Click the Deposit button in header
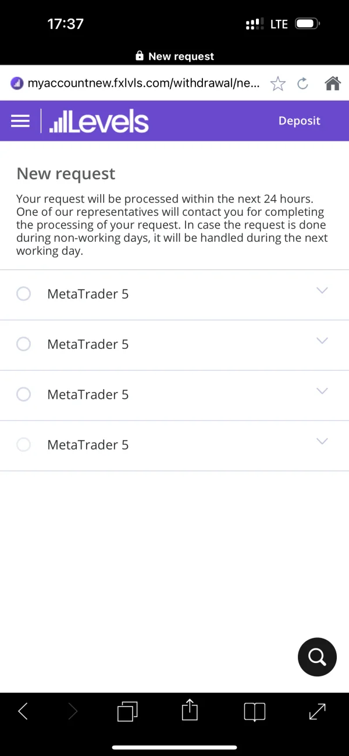Screen dimensions: 349x756 tap(299, 121)
